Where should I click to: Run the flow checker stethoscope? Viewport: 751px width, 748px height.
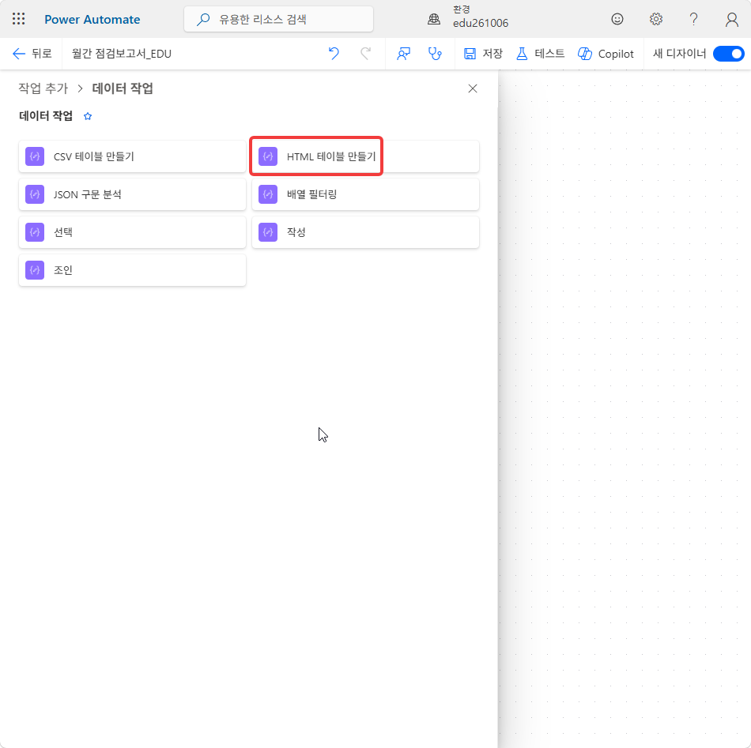pyautogui.click(x=435, y=54)
